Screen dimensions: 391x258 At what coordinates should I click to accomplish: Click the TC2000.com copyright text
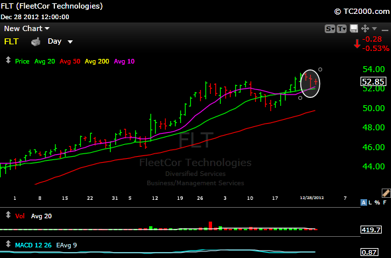click(362, 11)
